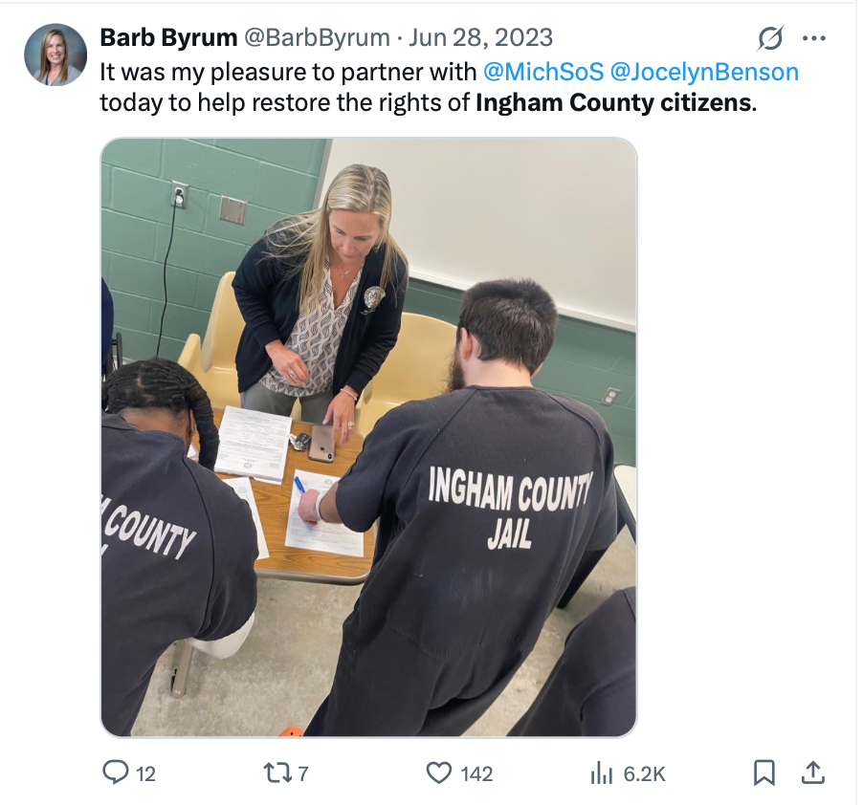Click the share upload arrow icon
This screenshot has height=805, width=863.
[813, 772]
